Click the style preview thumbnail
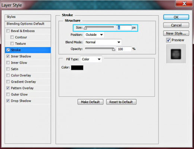Screen dimensions: 194x149 click(176, 54)
